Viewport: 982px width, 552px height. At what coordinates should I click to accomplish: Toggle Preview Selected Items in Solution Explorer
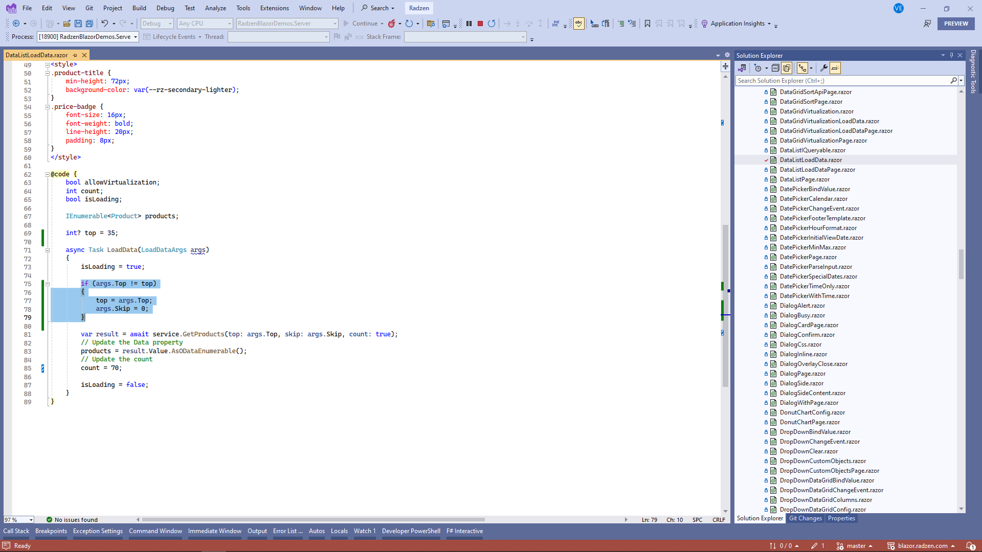pos(835,68)
